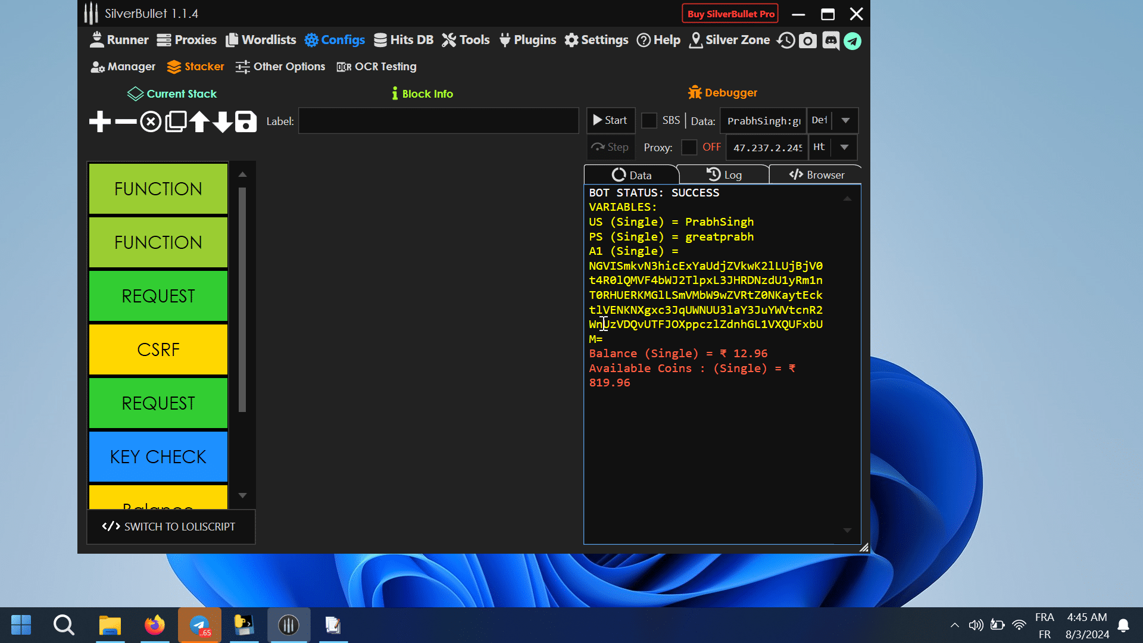Save the config with floppy disk icon
The image size is (1143, 643).
[x=246, y=121]
